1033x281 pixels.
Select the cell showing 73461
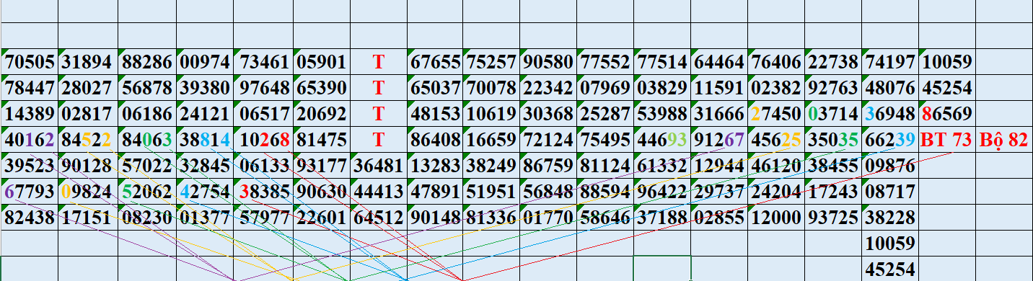click(263, 61)
